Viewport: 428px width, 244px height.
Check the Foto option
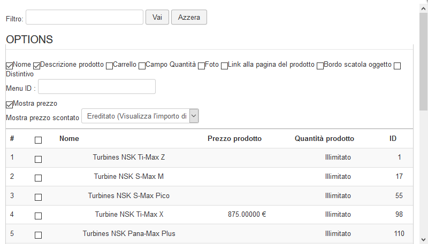coord(201,66)
